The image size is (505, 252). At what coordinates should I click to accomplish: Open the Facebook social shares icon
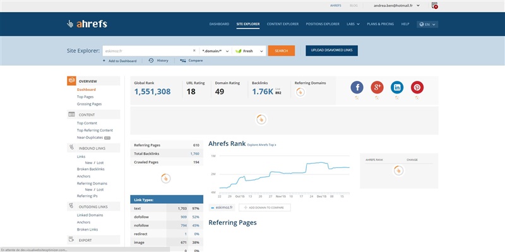(357, 87)
